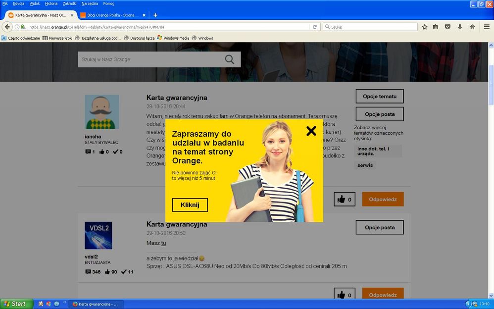Image resolution: width=494 pixels, height=309 pixels.
Task: Go back using the browser back arrow
Action: pos(7,27)
